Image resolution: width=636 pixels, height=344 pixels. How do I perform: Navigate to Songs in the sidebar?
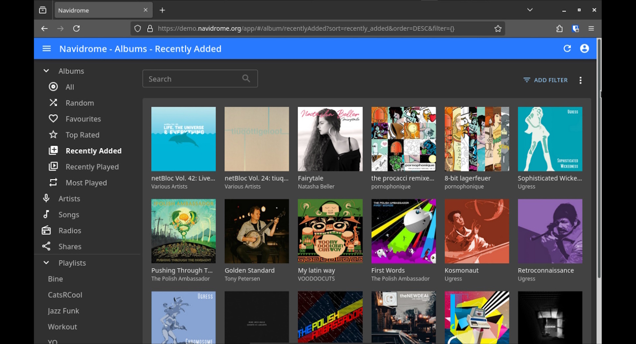click(69, 215)
